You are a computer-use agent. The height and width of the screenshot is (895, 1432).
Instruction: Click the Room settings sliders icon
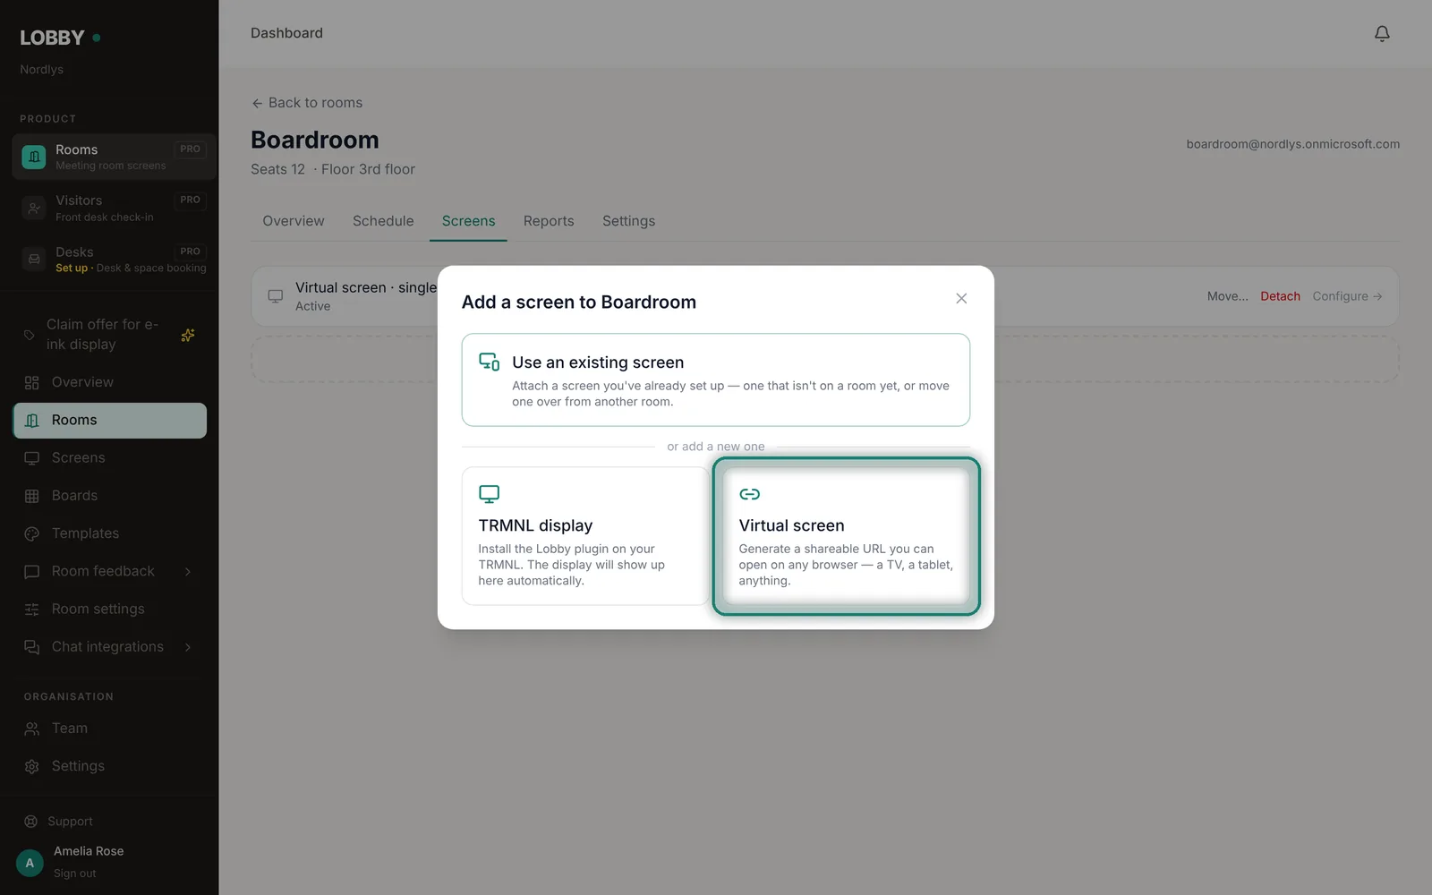click(x=32, y=609)
